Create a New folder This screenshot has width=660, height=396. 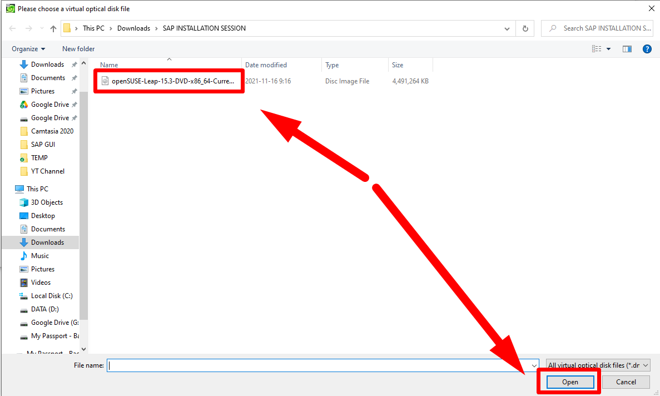(x=78, y=49)
